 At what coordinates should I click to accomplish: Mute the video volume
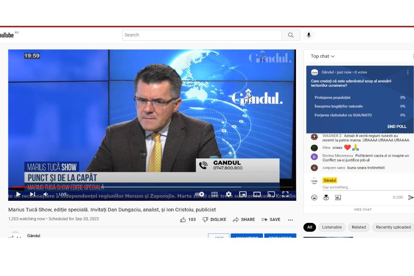click(x=46, y=194)
